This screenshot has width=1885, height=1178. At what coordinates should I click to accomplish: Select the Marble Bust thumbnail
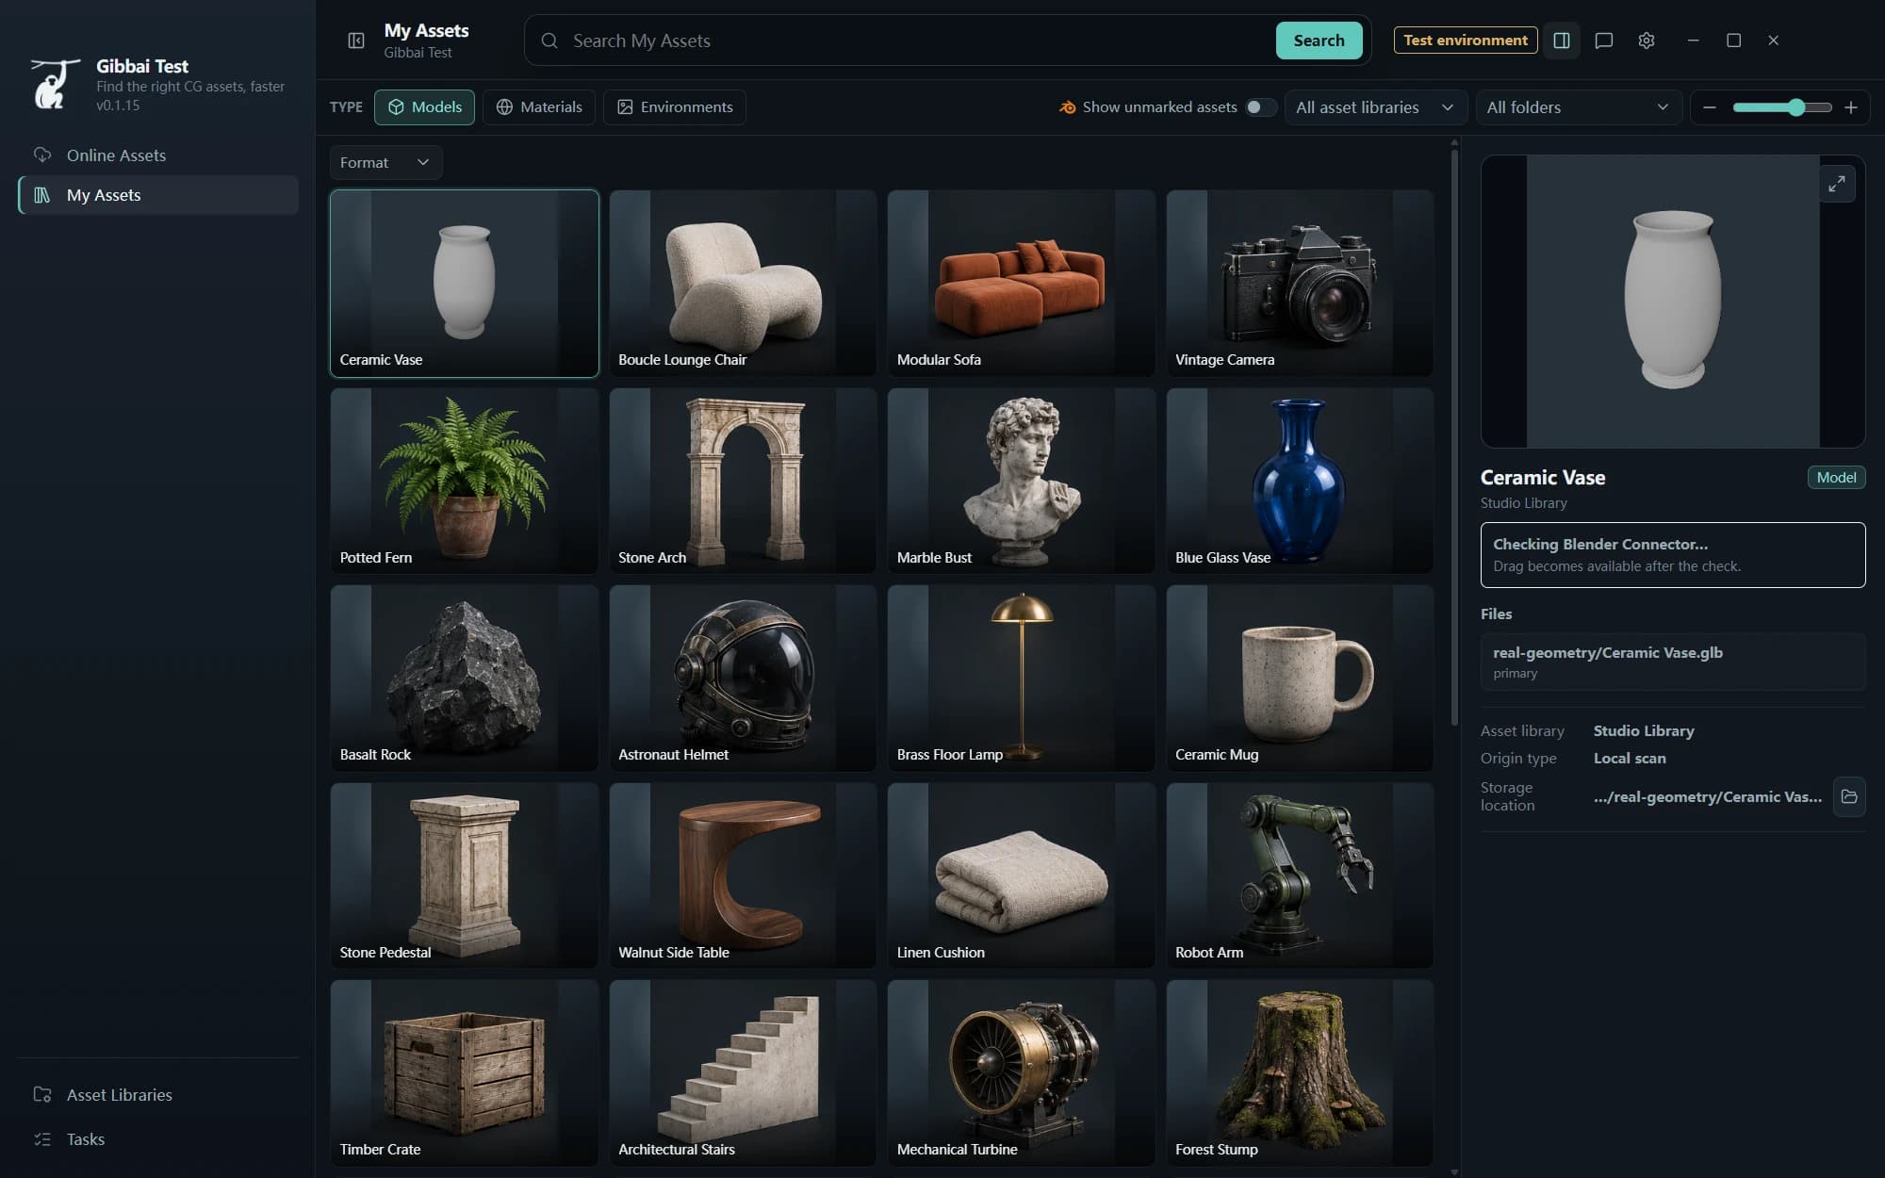(1021, 482)
